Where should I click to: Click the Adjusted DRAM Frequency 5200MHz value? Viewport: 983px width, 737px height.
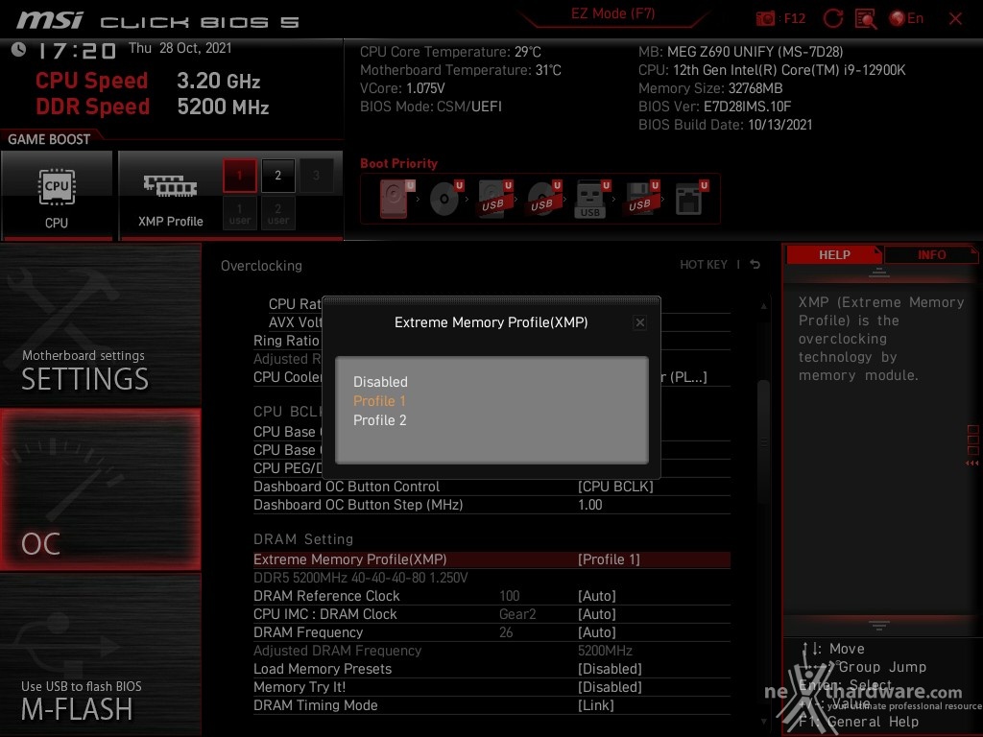605,651
